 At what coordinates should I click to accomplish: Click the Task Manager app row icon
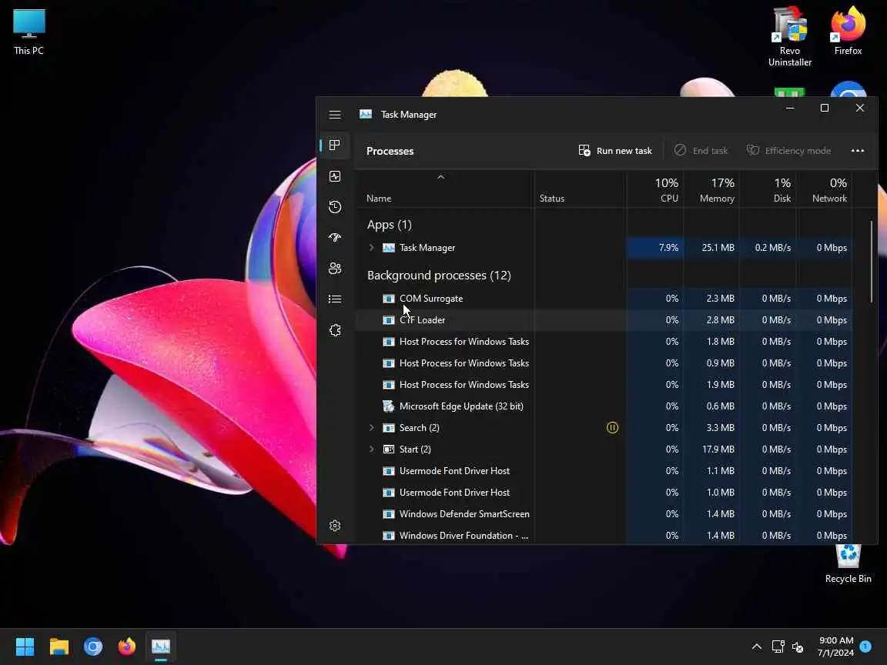389,248
